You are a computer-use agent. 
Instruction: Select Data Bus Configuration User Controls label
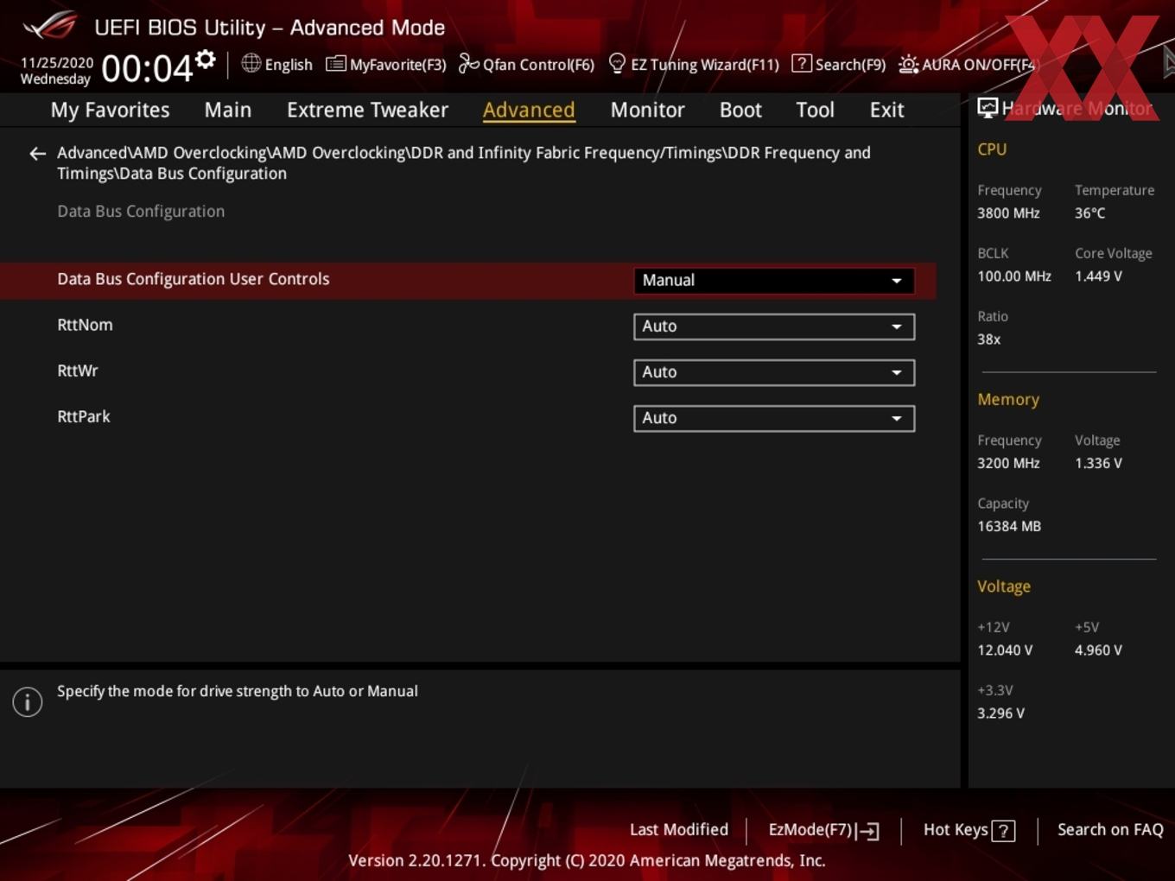click(x=194, y=279)
